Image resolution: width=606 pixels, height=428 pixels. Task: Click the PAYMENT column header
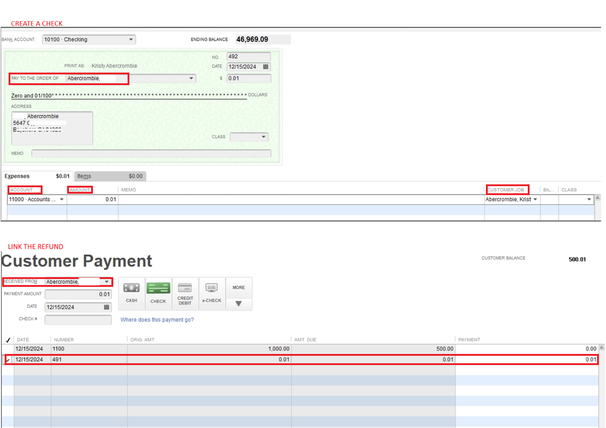[x=469, y=340]
